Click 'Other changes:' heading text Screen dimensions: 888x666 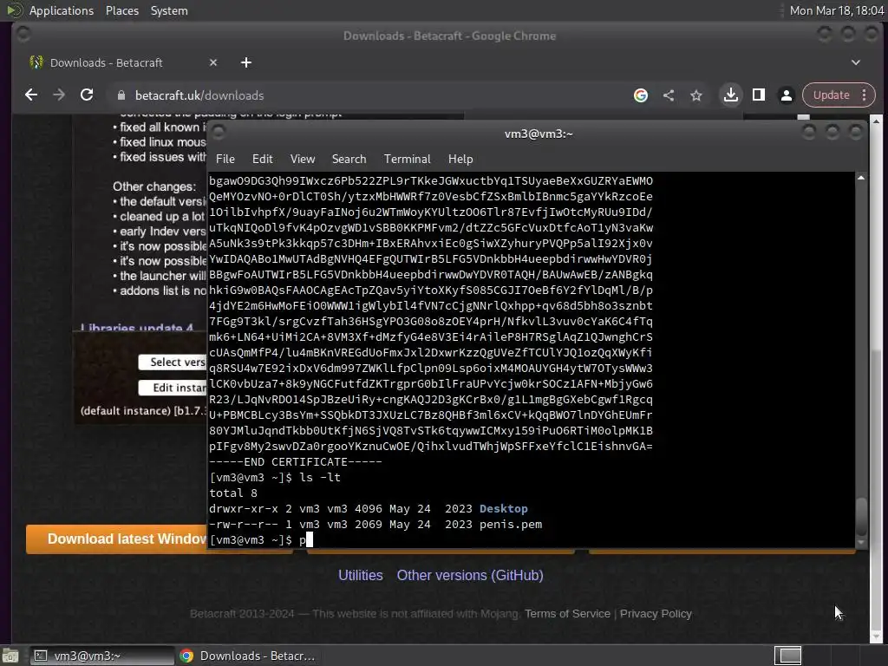pyautogui.click(x=154, y=186)
